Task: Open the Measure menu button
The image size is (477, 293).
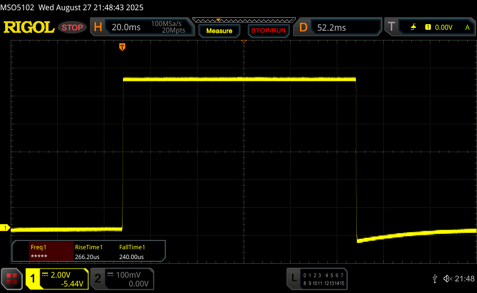Action: (219, 31)
